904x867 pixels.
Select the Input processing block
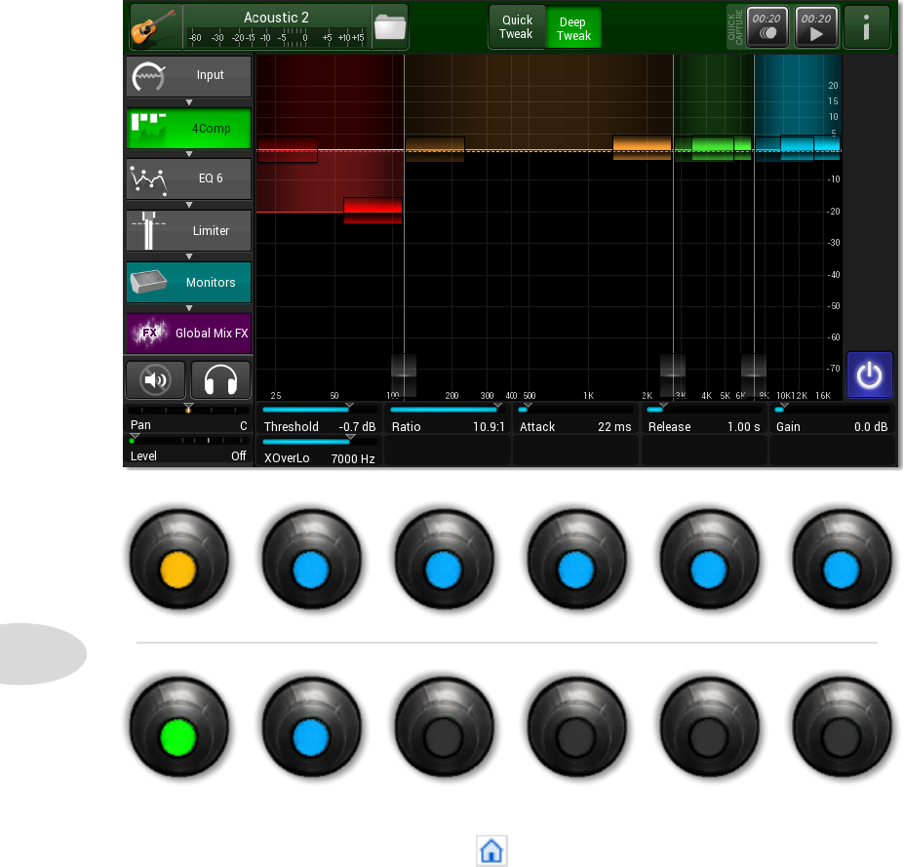point(189,76)
